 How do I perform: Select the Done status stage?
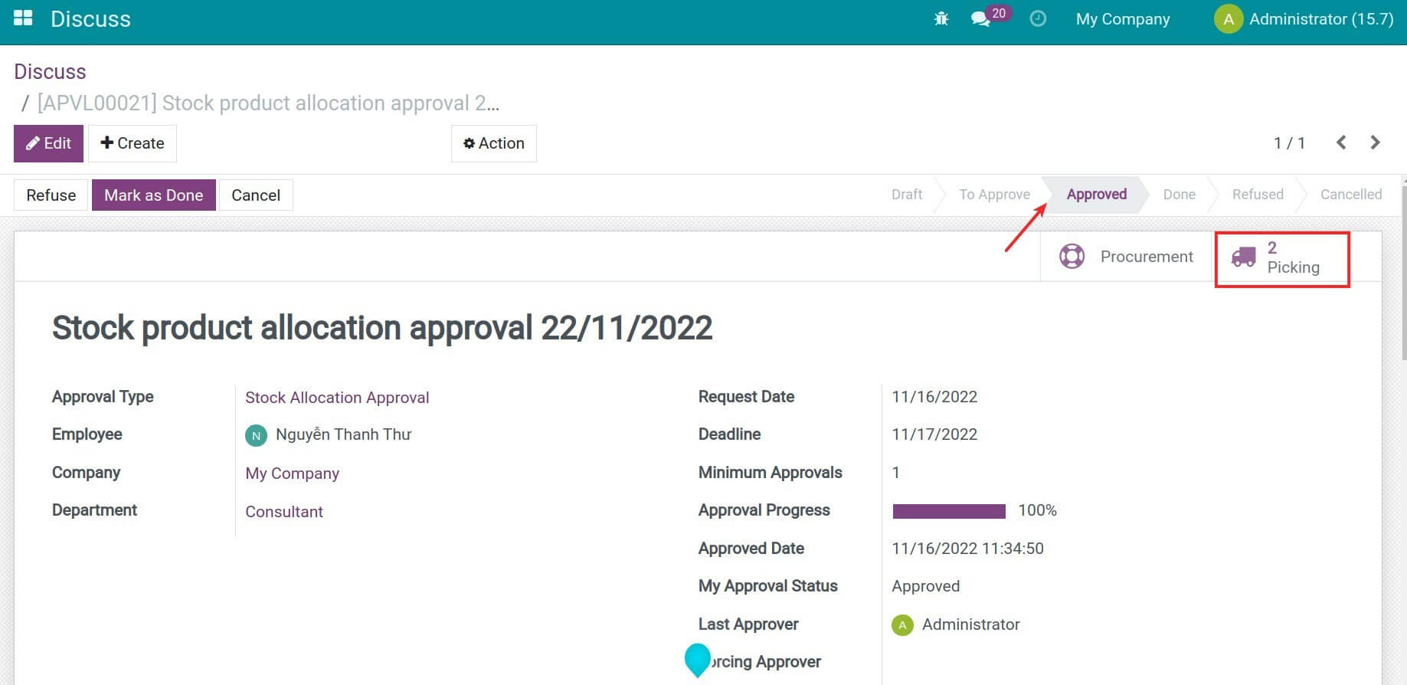(x=1179, y=195)
